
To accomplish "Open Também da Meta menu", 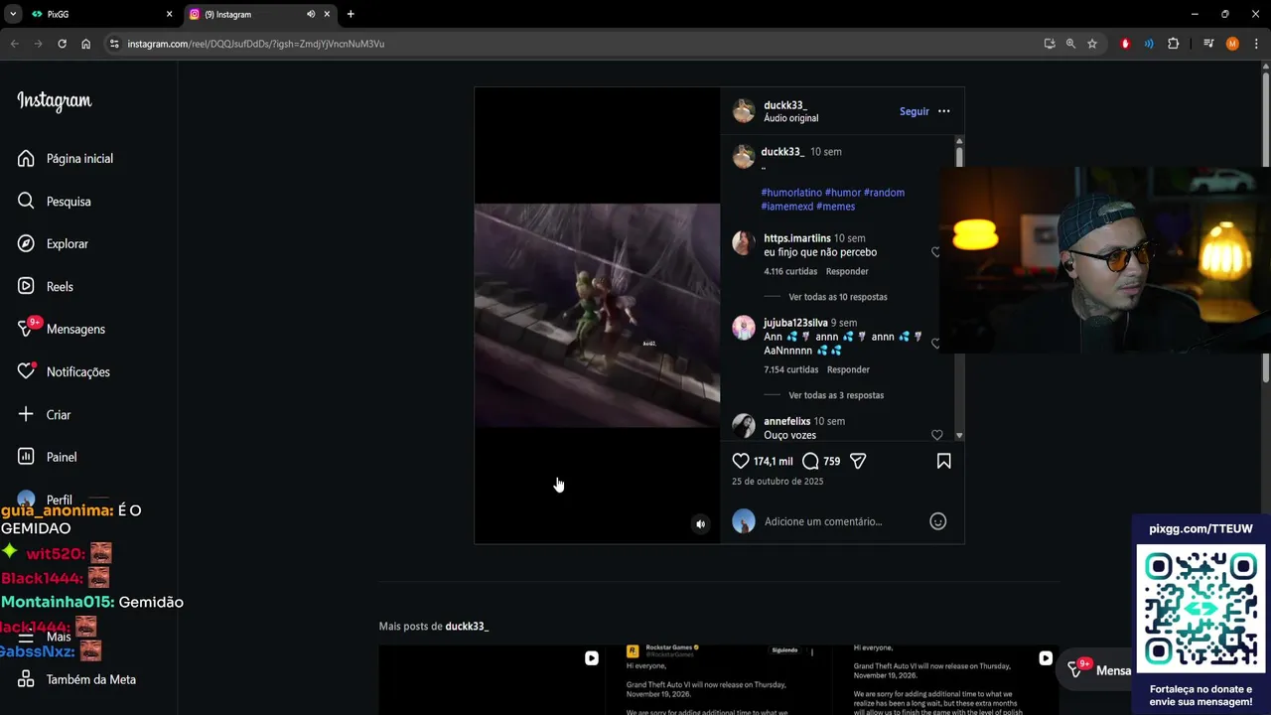I will click(77, 680).
